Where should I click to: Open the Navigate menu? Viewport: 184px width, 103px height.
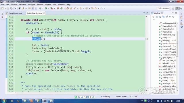click(x=31, y=5)
